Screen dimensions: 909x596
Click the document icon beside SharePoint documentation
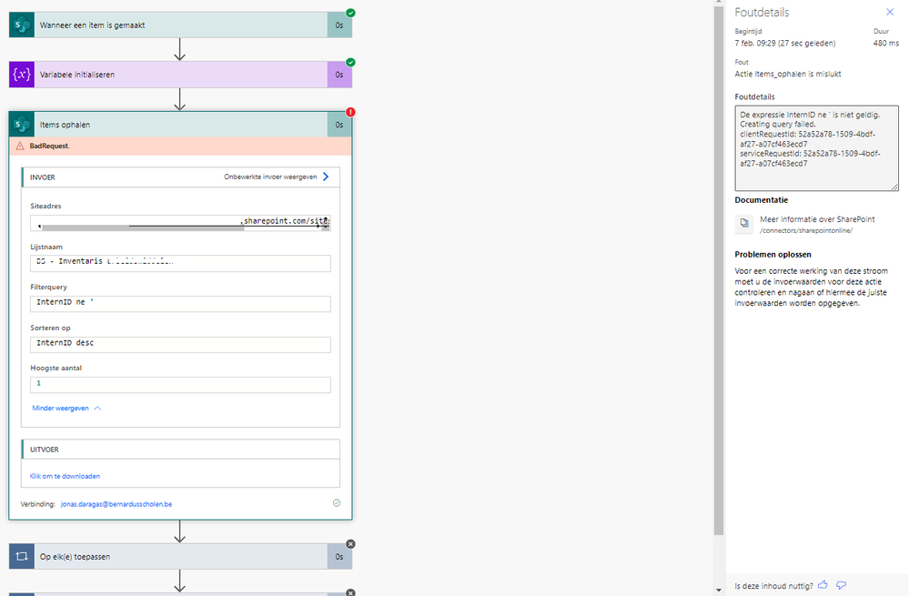pyautogui.click(x=744, y=223)
